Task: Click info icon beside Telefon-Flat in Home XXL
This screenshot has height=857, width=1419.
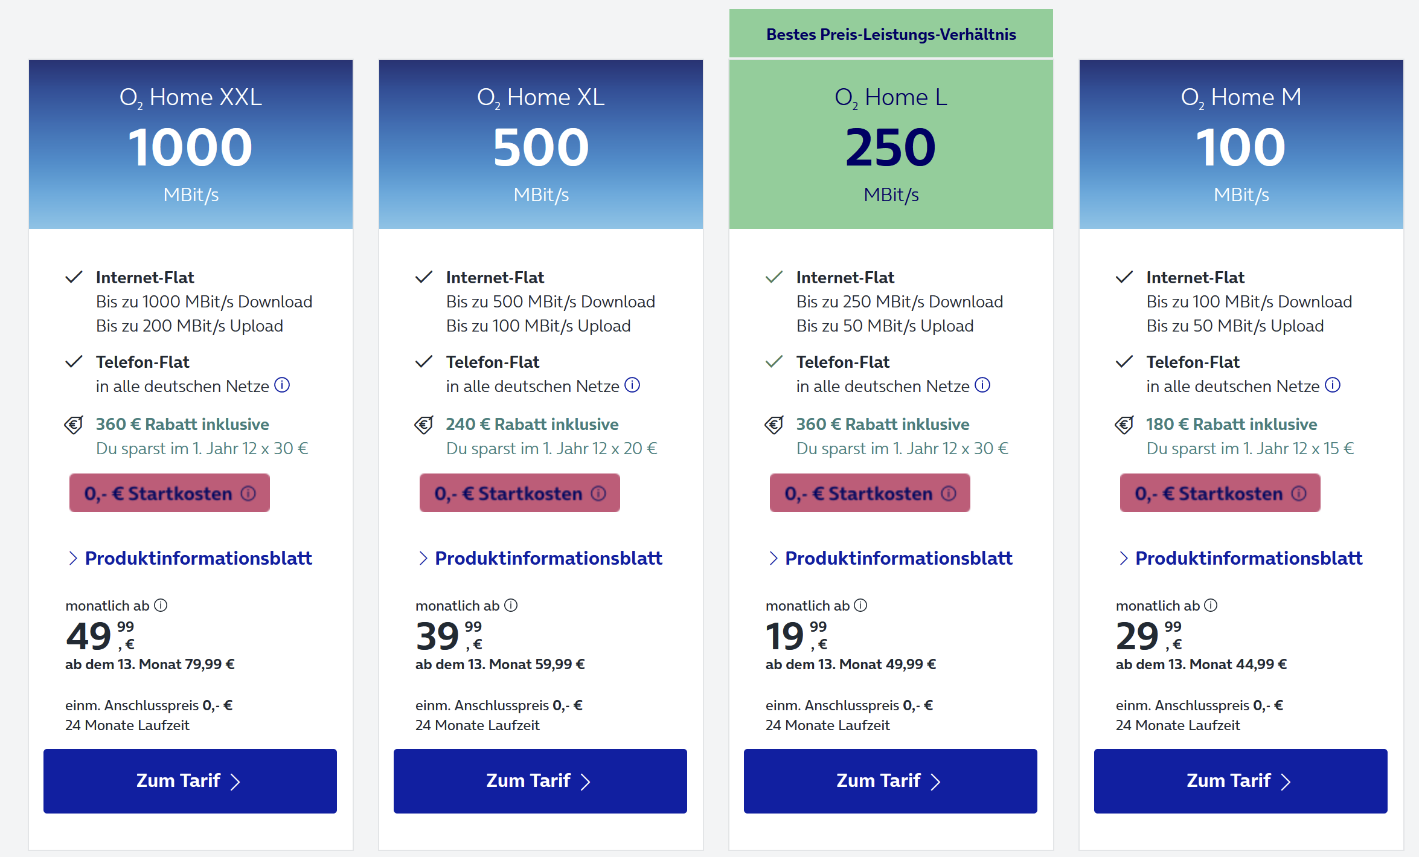Action: click(x=282, y=385)
